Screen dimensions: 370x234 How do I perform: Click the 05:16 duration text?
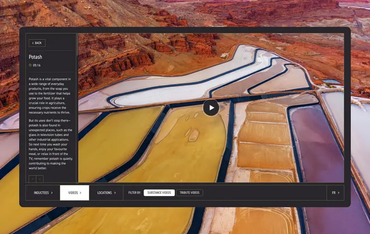(37, 65)
